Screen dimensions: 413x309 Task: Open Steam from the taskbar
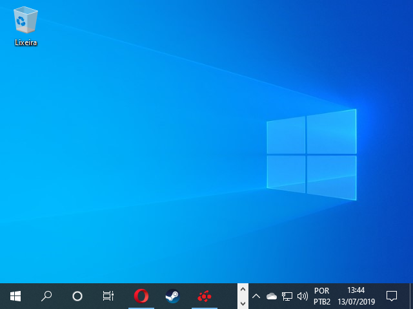coord(172,296)
